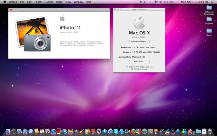
Task: Open the Photos menu
Action: tap(38, 2)
